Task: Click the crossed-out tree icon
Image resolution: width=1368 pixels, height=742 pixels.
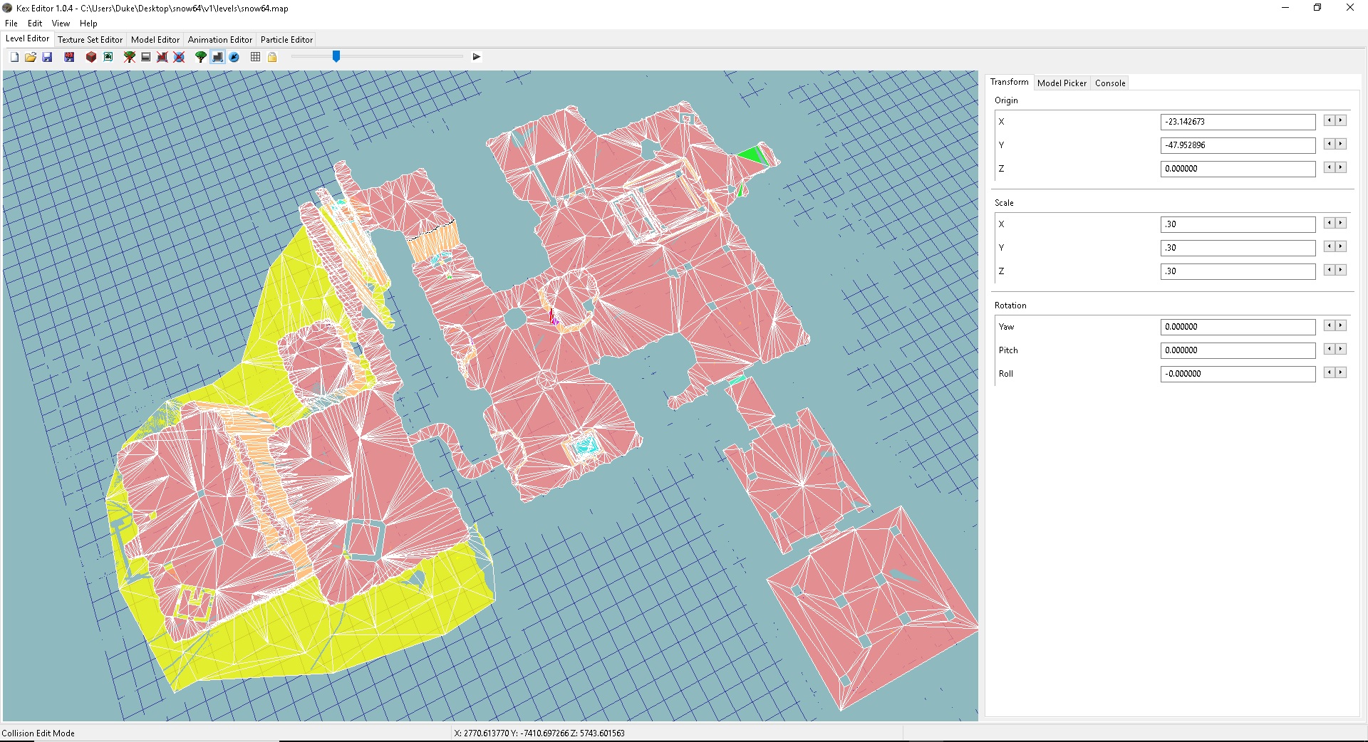Action: click(130, 57)
